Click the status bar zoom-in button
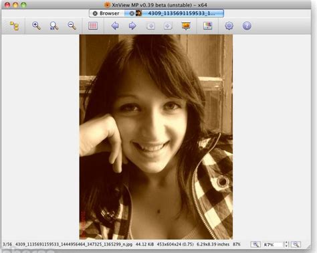The width and height of the screenshot is (317, 253). 255,244
